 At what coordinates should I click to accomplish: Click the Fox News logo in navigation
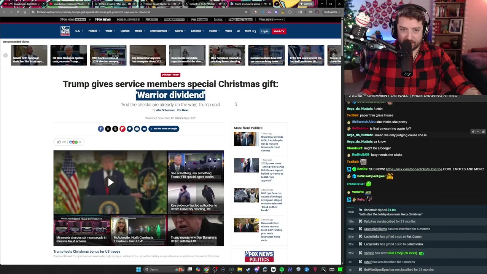[x=65, y=31]
